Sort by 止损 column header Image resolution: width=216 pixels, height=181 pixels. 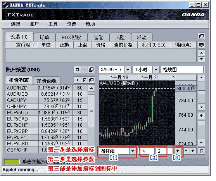(64, 45)
